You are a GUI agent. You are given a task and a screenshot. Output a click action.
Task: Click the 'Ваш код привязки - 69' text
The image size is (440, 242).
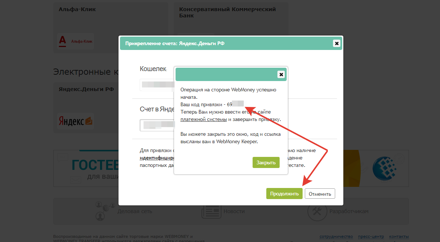206,105
